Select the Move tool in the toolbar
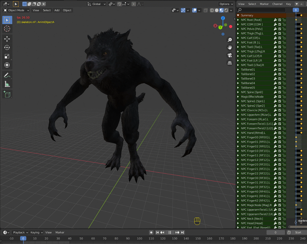 coord(7,39)
